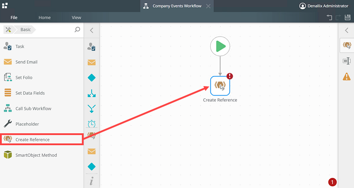
Task: Click the redo icon
Action: tap(338, 17)
